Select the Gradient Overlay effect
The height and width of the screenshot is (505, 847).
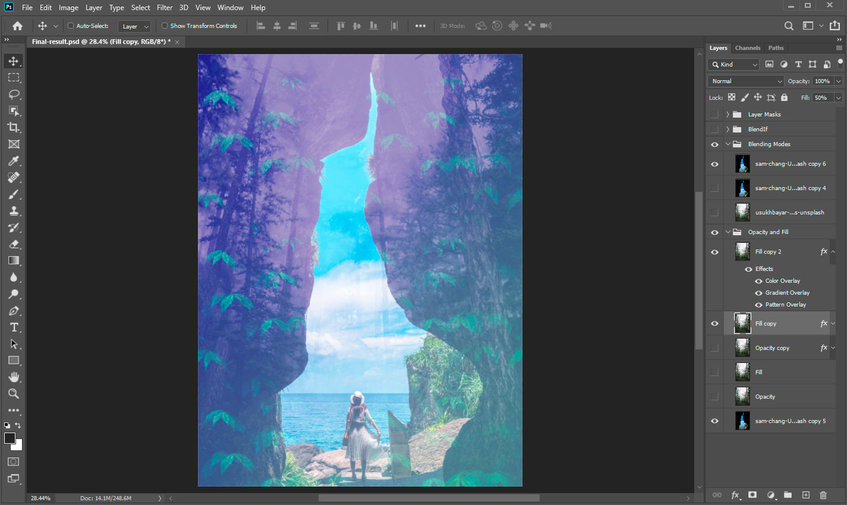[787, 292]
